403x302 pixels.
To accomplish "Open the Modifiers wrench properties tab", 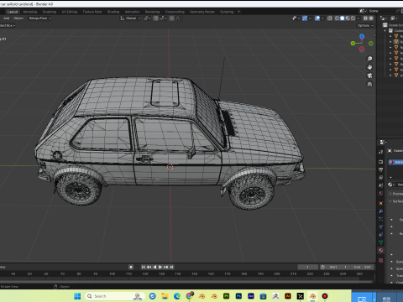I will coord(380,211).
